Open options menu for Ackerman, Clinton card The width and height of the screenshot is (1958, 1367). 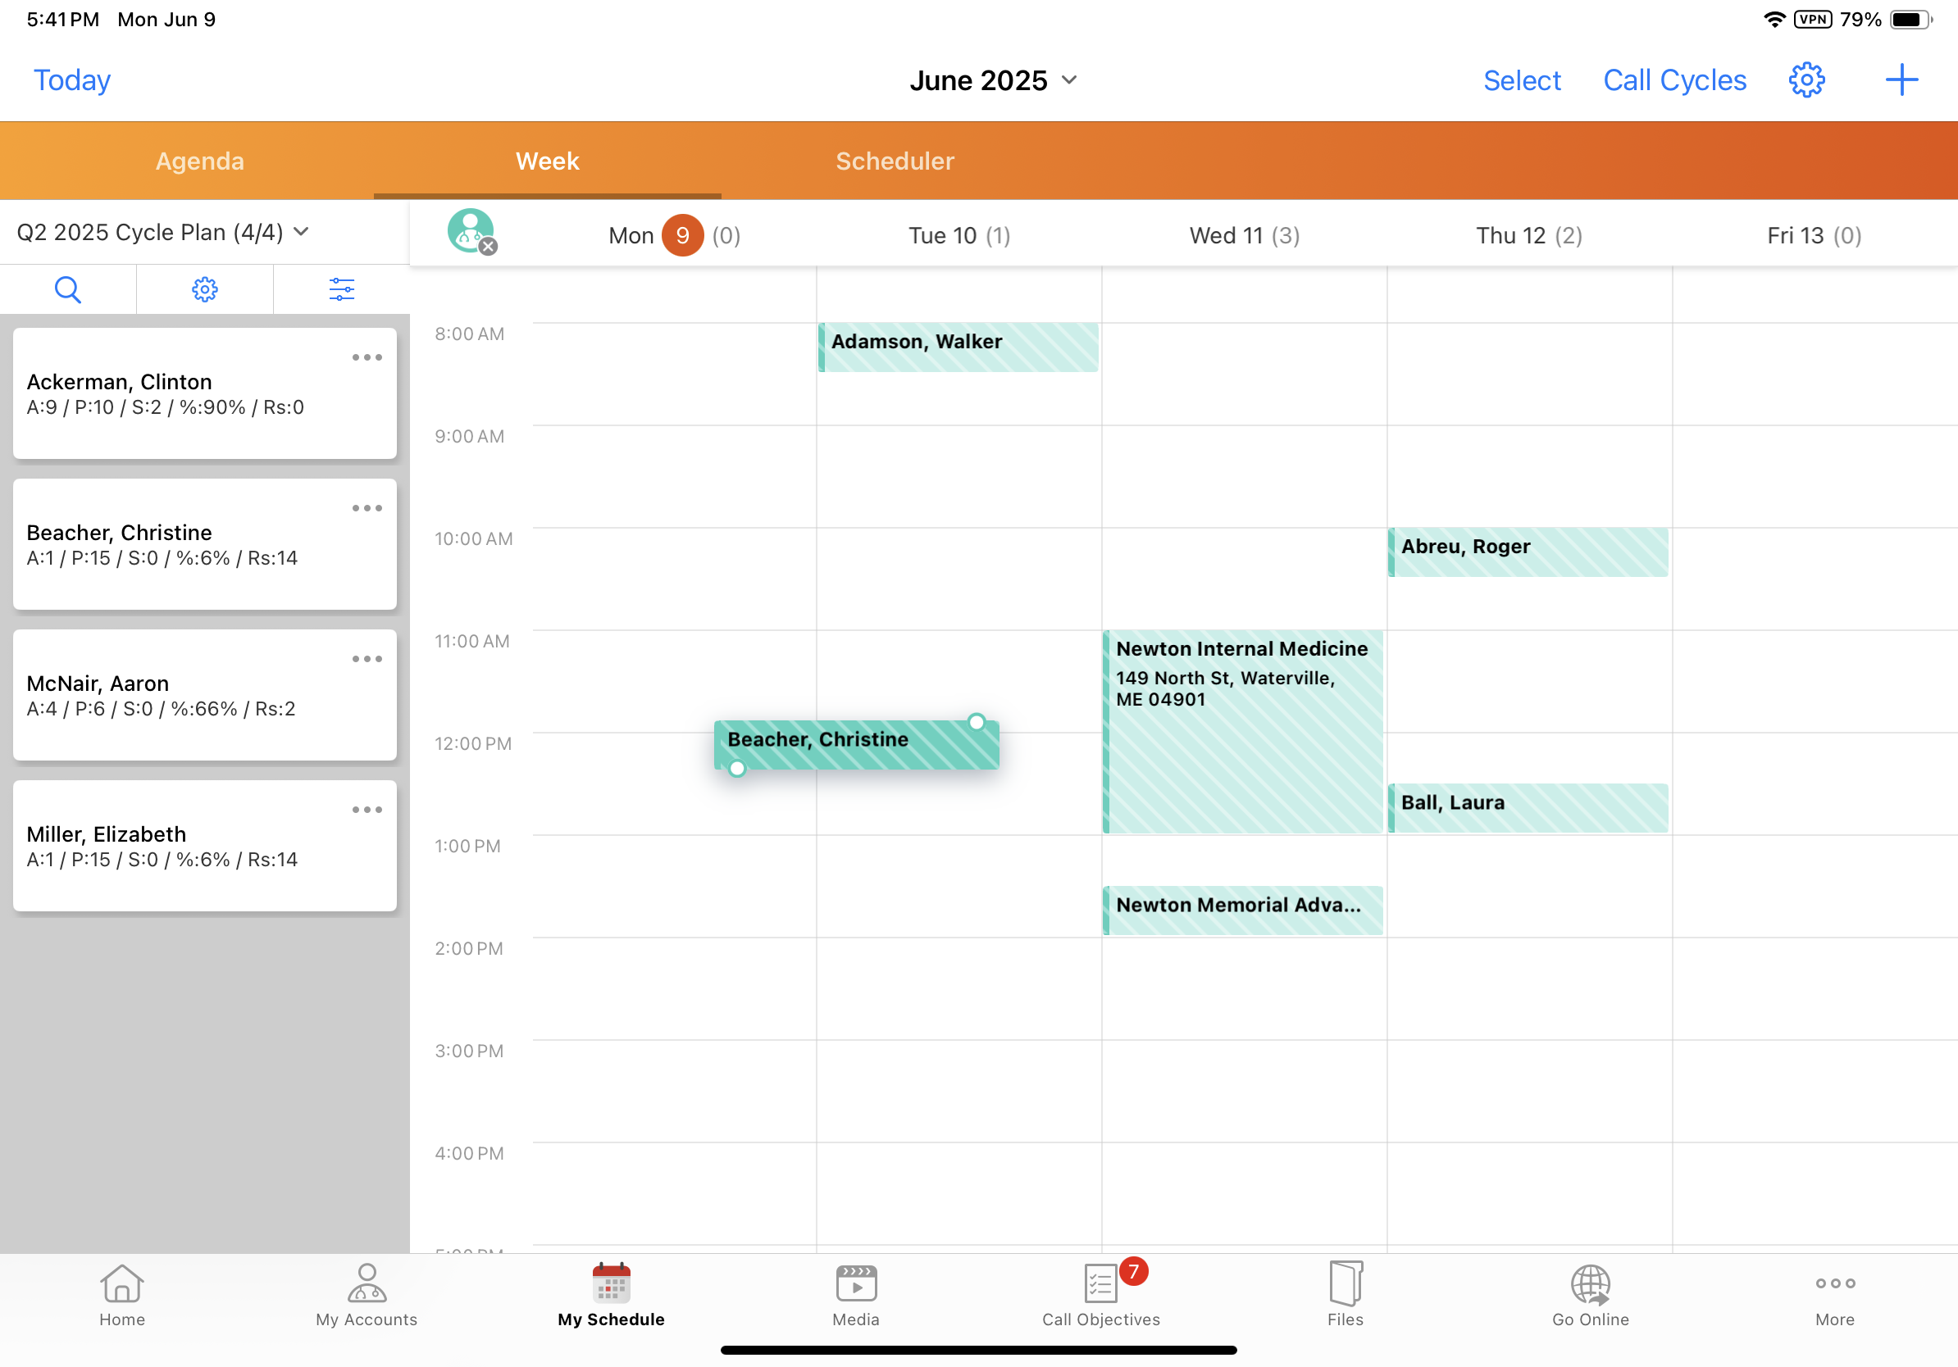367,357
